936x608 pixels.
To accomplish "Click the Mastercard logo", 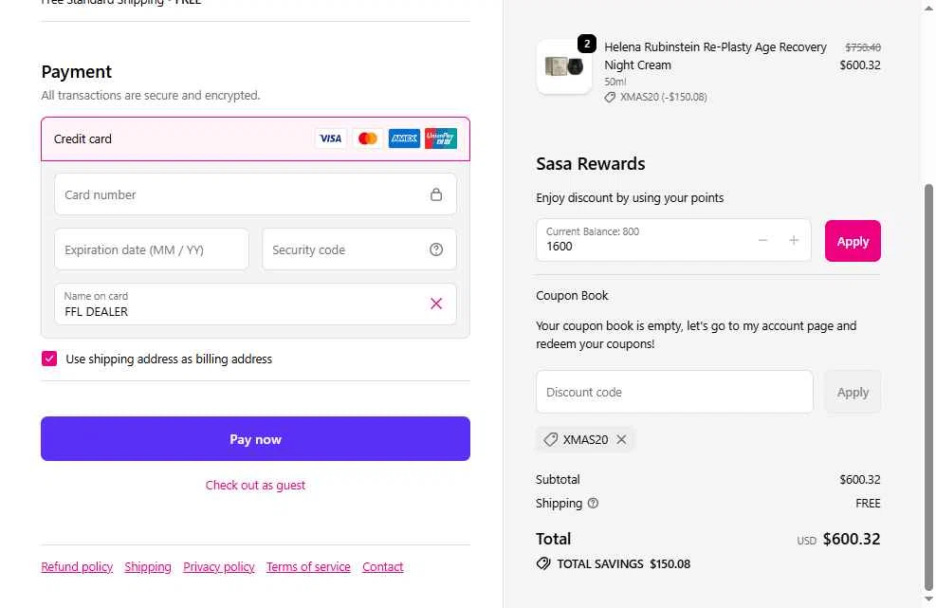I will tap(367, 138).
